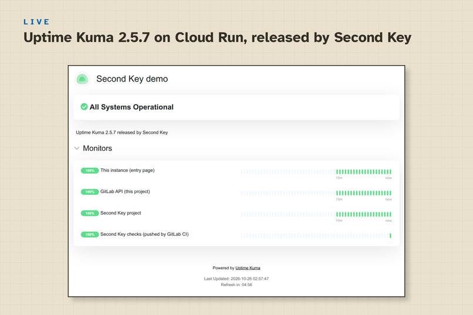Image resolution: width=473 pixels, height=315 pixels.
Task: Click the heartbeat bar of GitLab API monitor
Action: (x=316, y=193)
